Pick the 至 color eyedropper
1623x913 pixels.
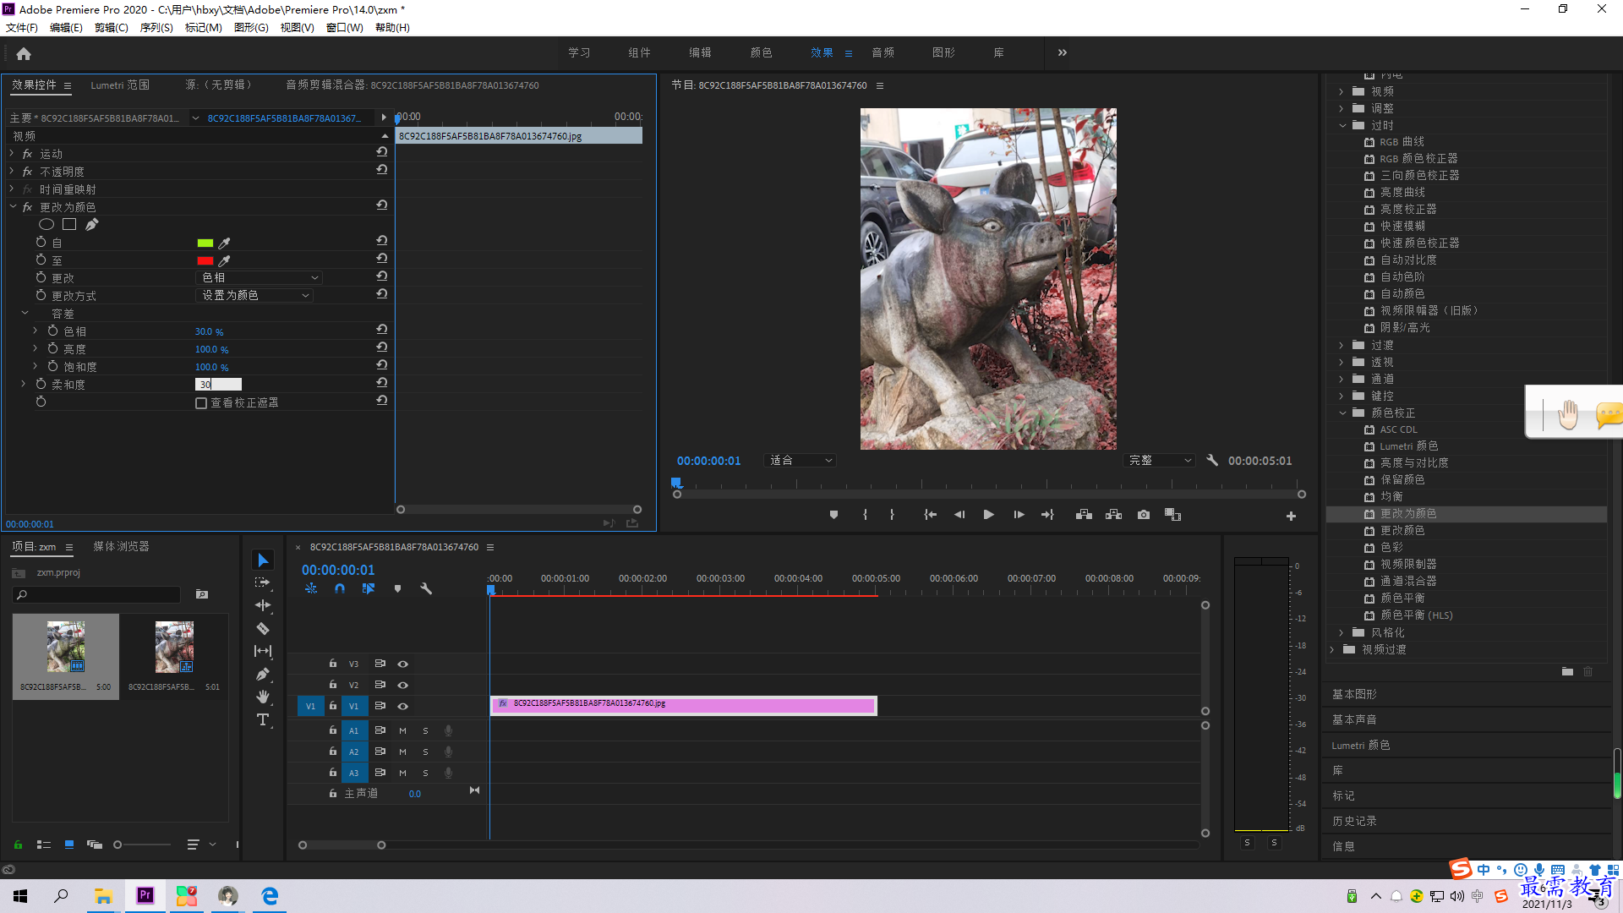pyautogui.click(x=224, y=261)
